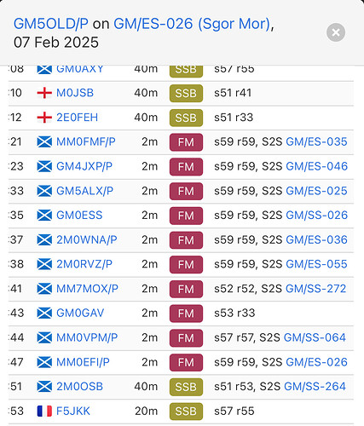Viewport: 364px width, 426px height.
Task: Click the FM mode badge for GM4JXP/P
Action: coord(186,167)
